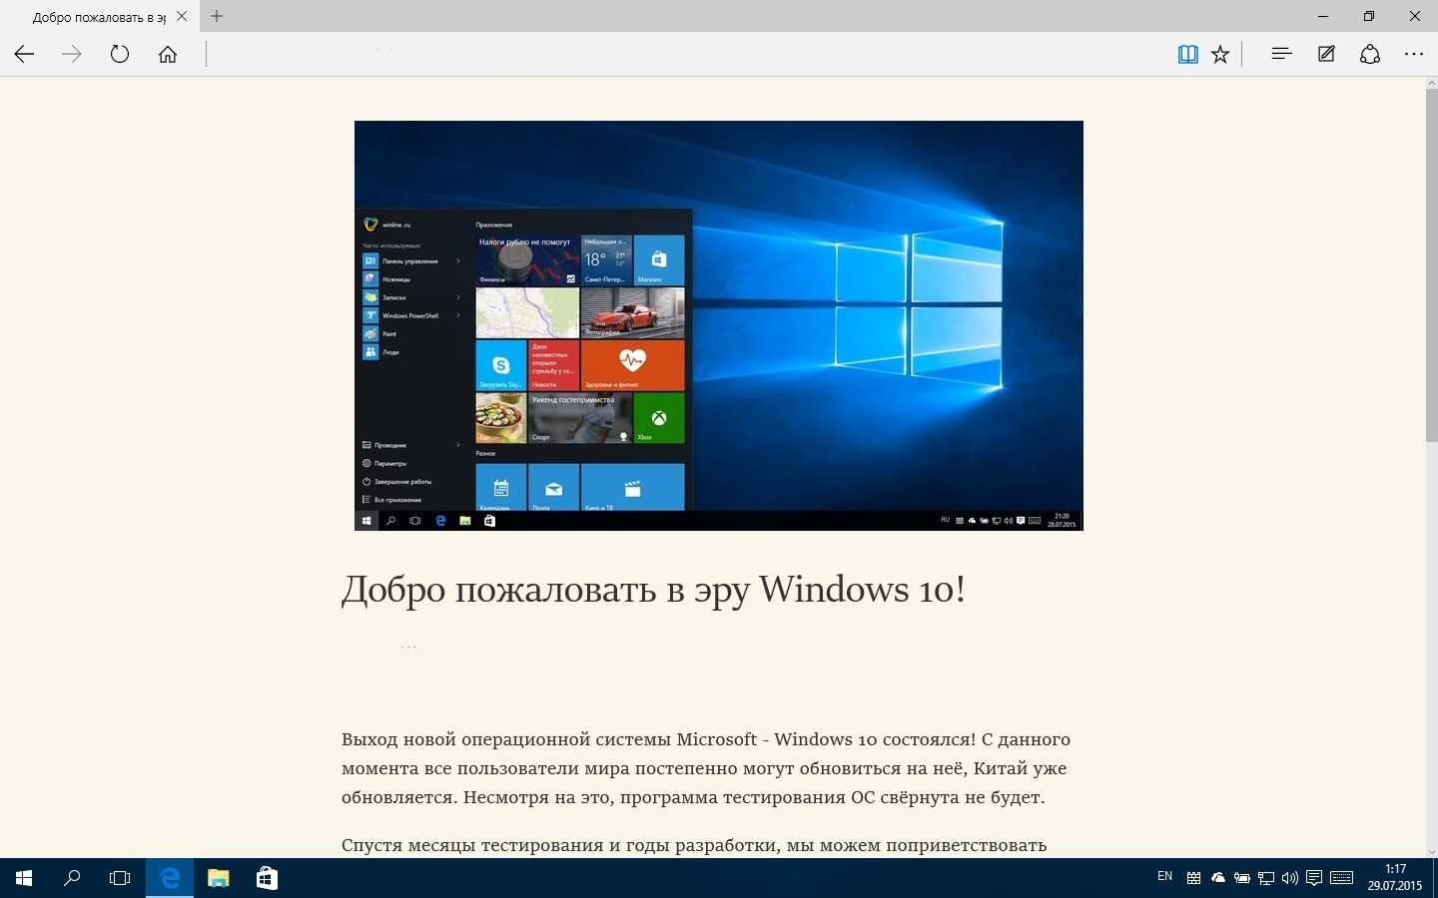Screen dimensions: 1438x898
Task: Open the Action Center notifications
Action: [x=1314, y=878]
